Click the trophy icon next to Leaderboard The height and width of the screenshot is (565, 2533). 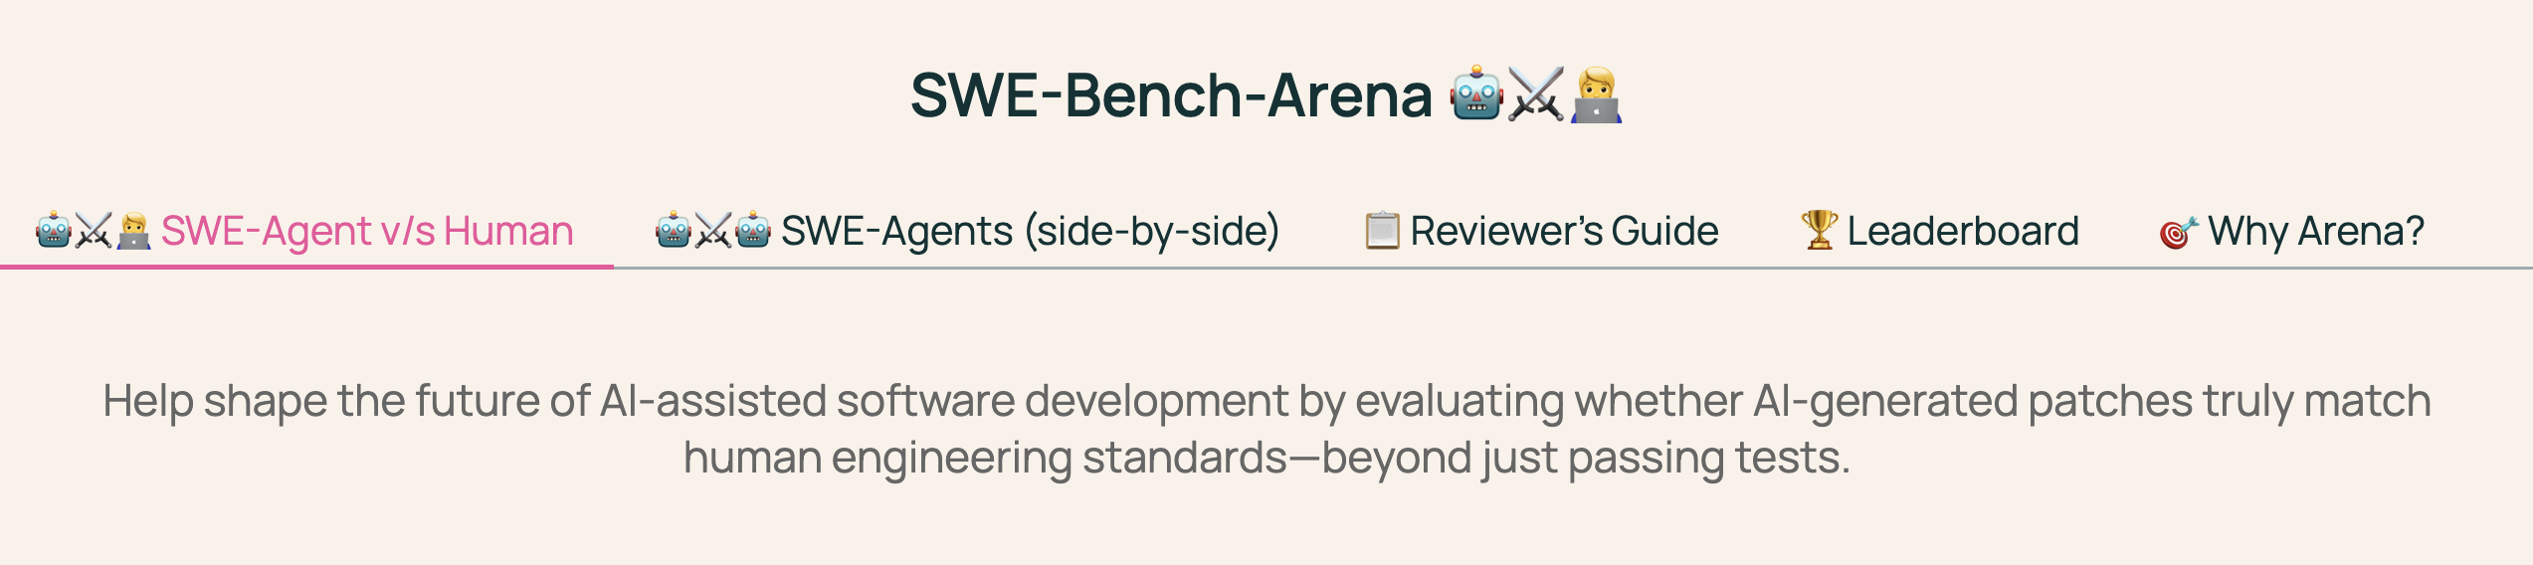tap(1819, 231)
